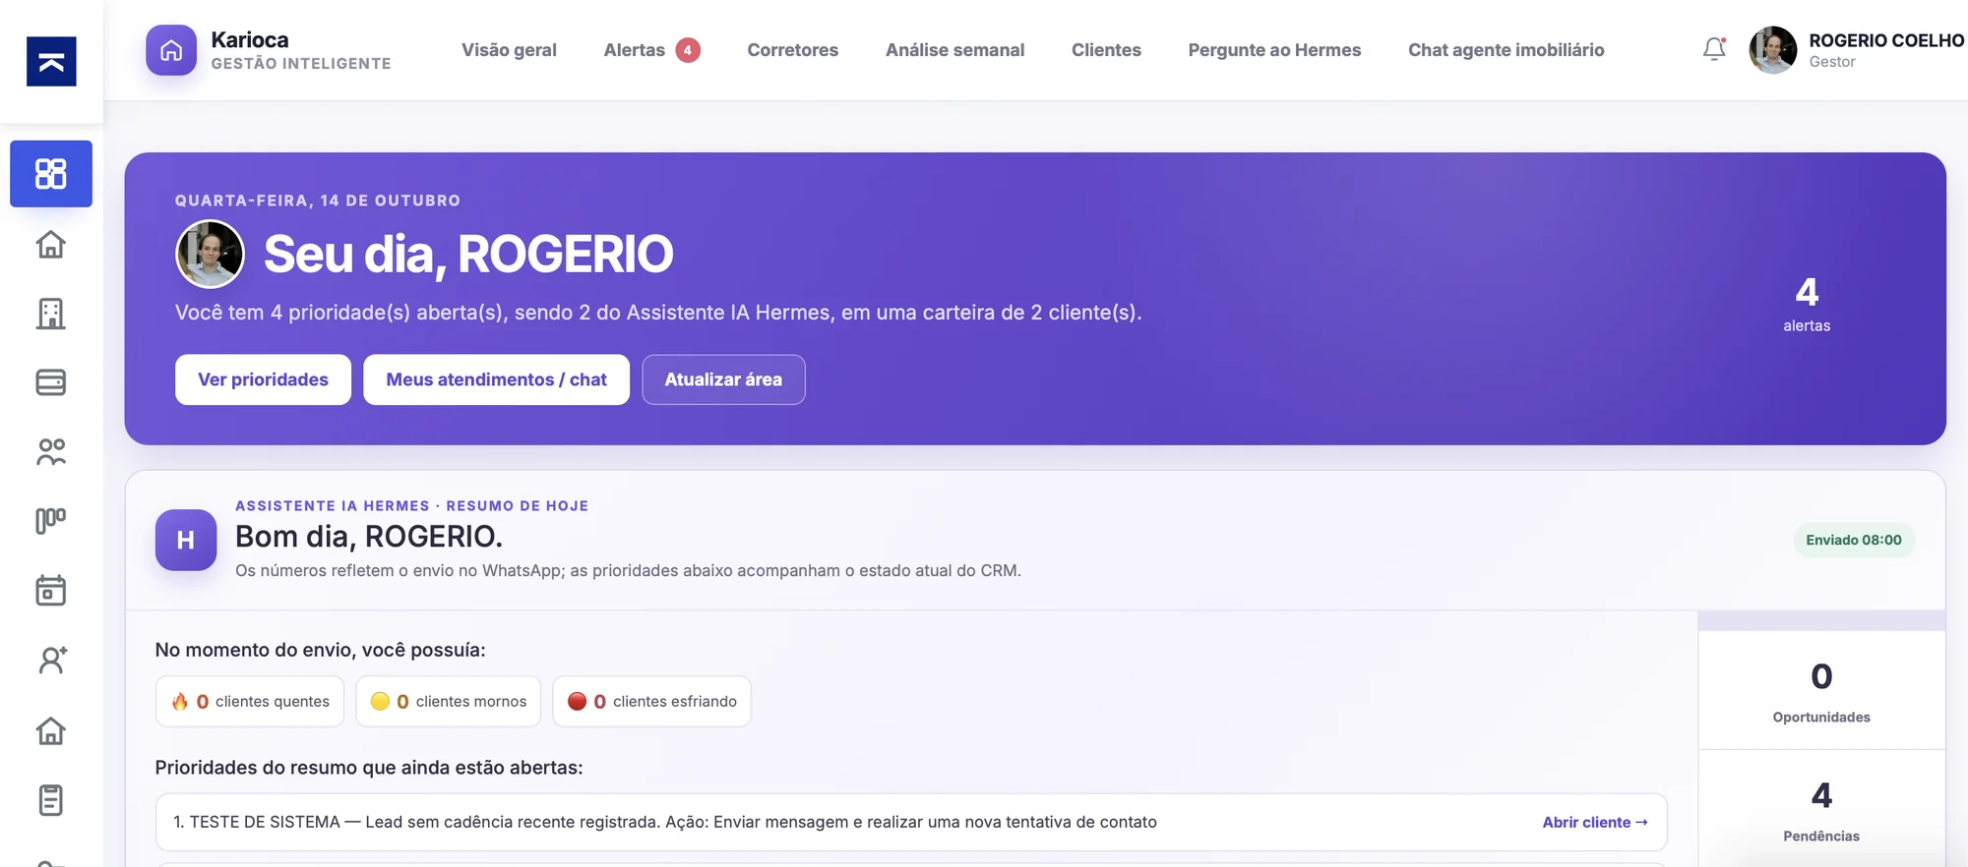1968x867 pixels.
Task: Open Meus atendimentos / chat
Action: pyautogui.click(x=496, y=379)
